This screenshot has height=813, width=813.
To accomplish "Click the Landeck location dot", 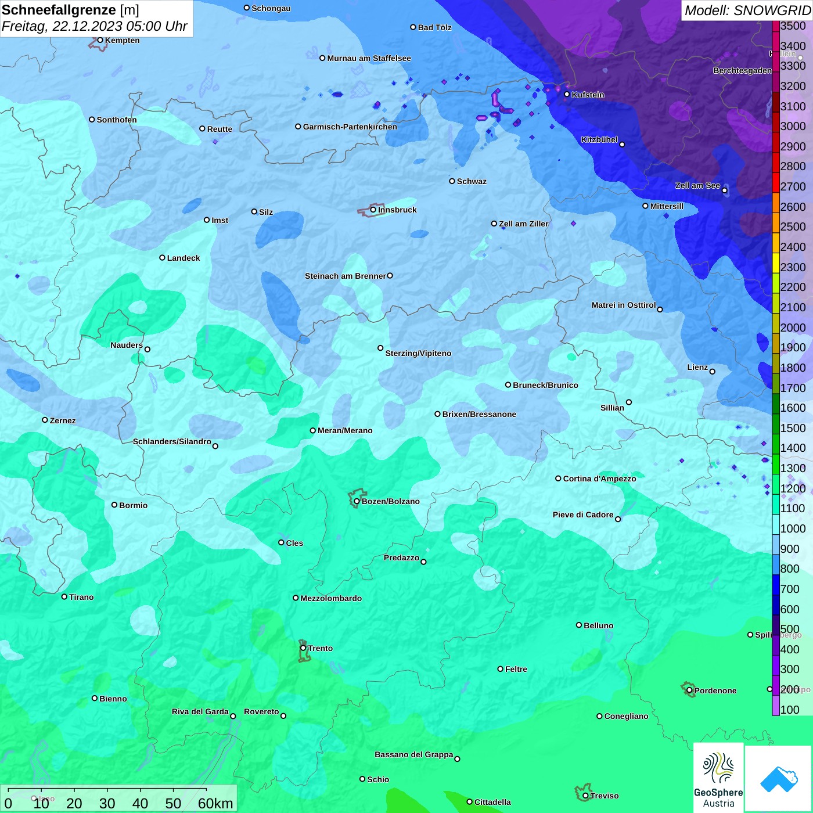I will (x=162, y=258).
